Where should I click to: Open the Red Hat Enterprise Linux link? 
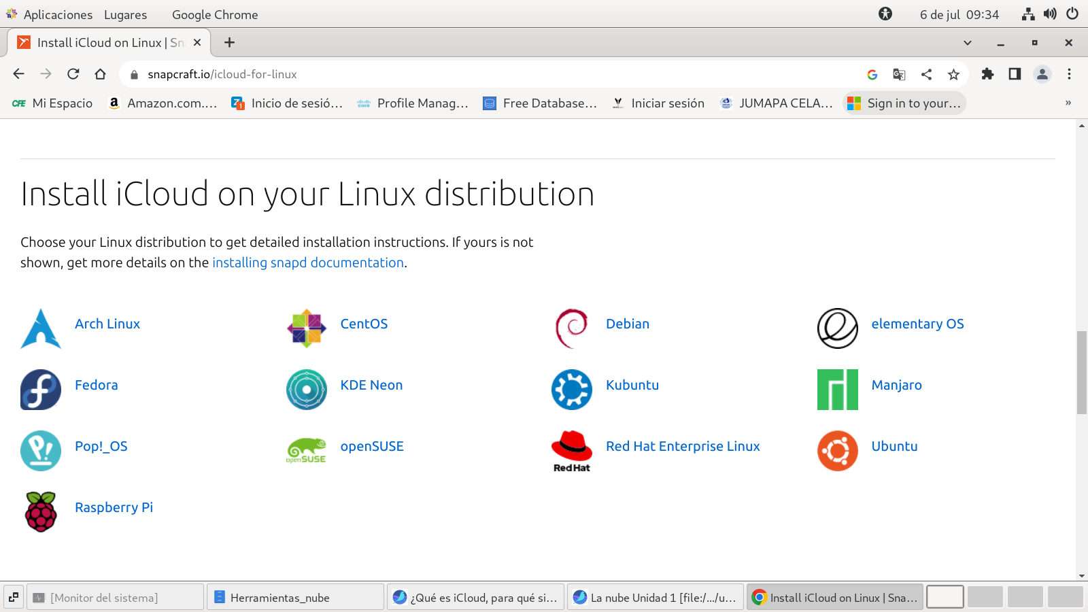click(683, 447)
